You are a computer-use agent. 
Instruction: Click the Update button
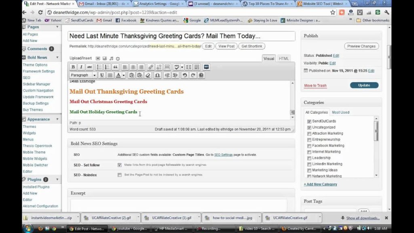(x=364, y=85)
